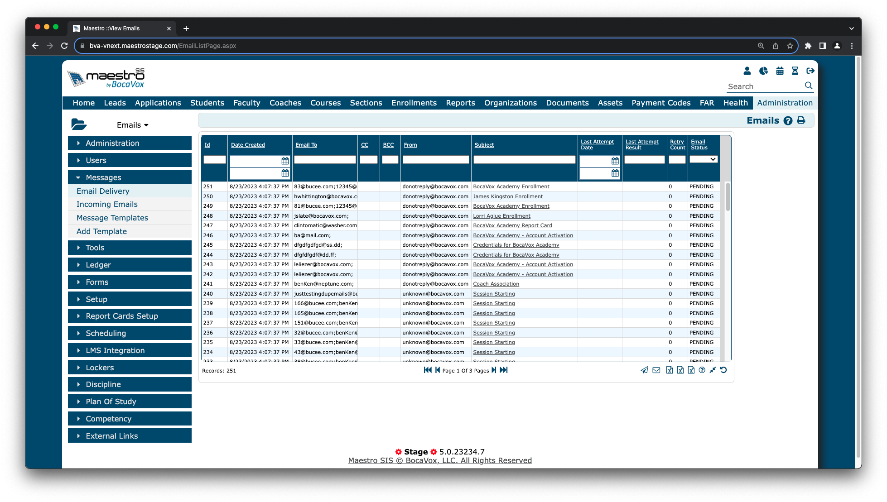Click the print icon beside Emails title

pos(801,120)
